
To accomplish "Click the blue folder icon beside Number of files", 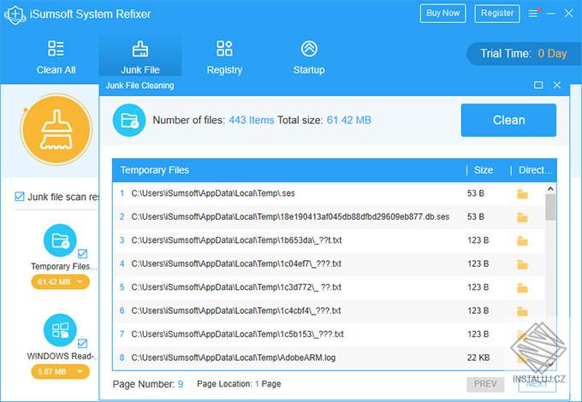I will tap(129, 120).
